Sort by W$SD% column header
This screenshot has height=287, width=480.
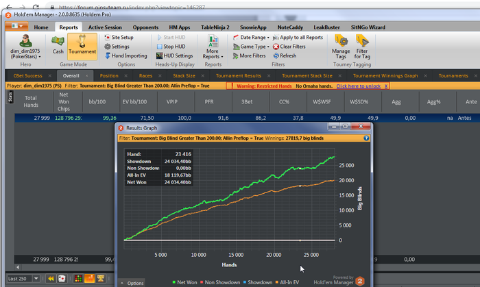359,101
